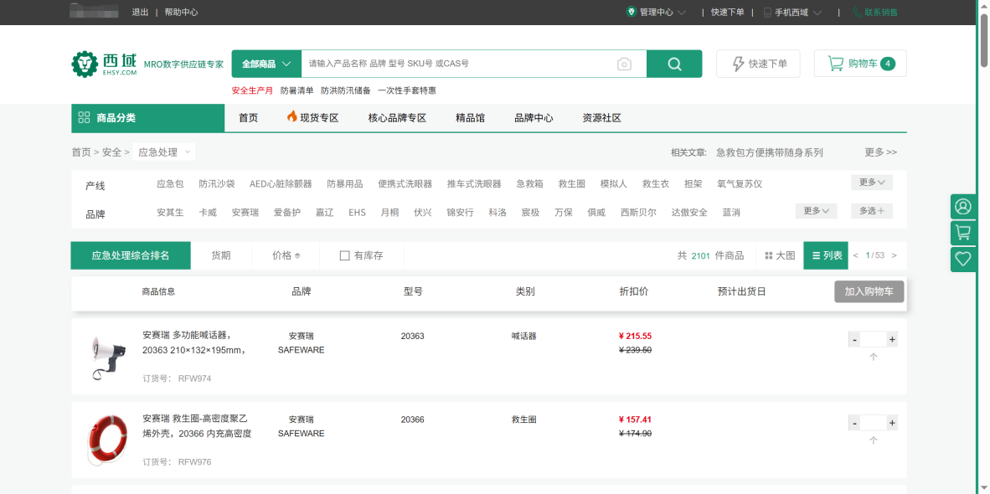Toggle the 有库存 in-stock checkbox

(344, 255)
